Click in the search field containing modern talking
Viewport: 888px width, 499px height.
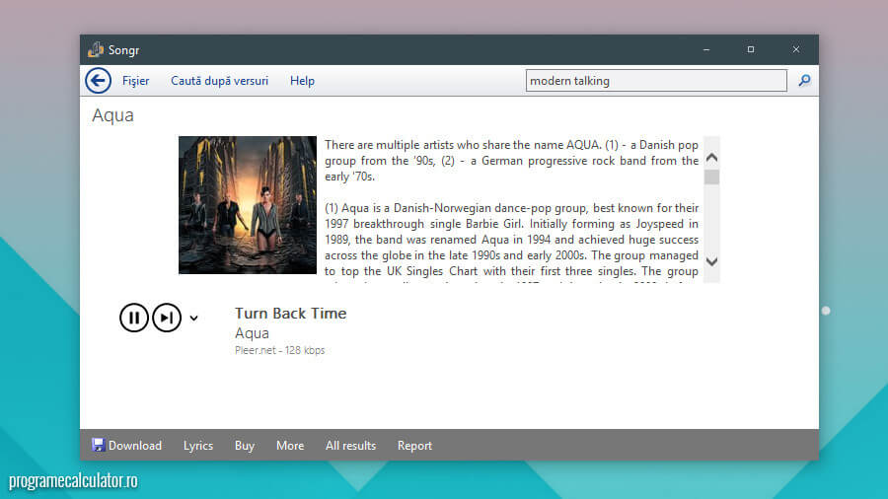click(655, 81)
